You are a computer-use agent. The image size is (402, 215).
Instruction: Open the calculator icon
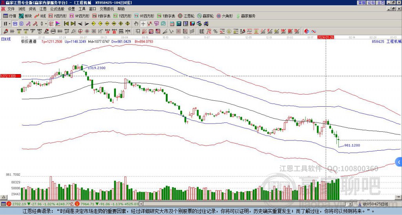point(179,24)
